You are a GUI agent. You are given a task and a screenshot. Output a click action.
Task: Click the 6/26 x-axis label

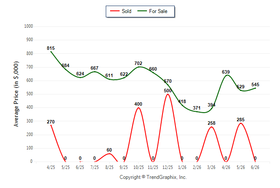coord(255,167)
